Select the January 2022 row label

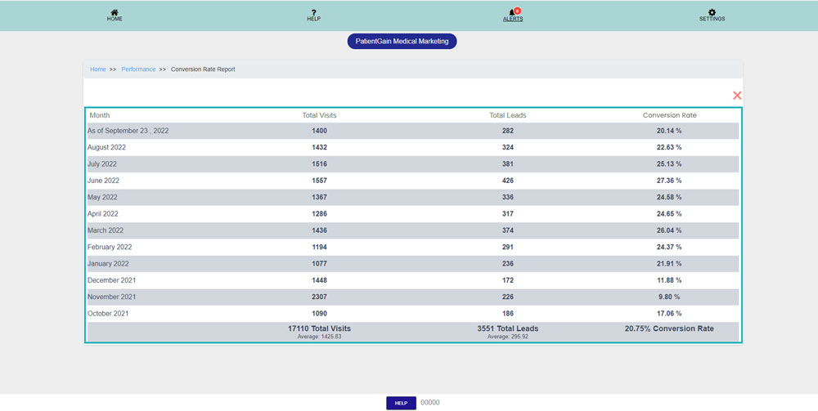pyautogui.click(x=108, y=264)
